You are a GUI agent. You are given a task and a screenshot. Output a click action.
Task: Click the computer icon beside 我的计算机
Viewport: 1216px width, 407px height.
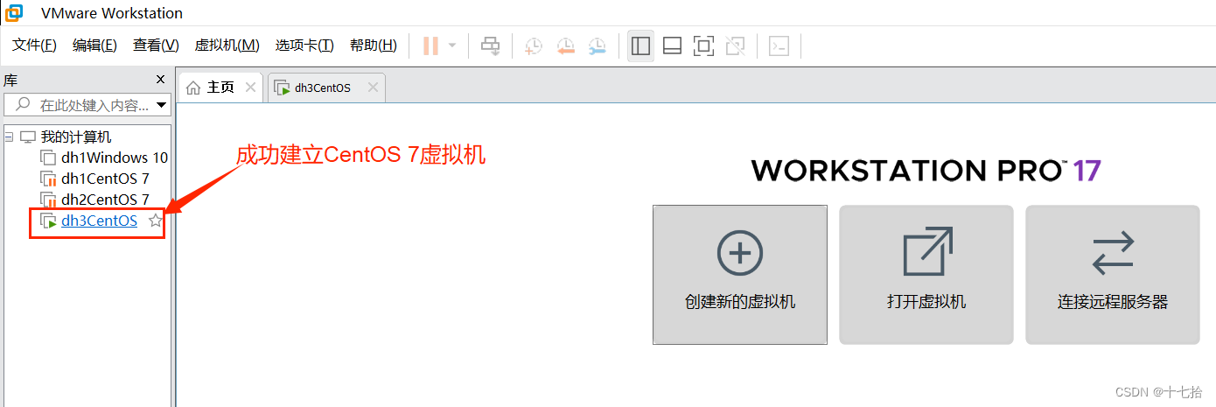point(28,137)
